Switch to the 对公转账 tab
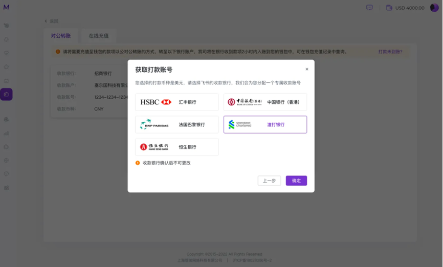Viewport: 443px width, 267px height. (61, 36)
